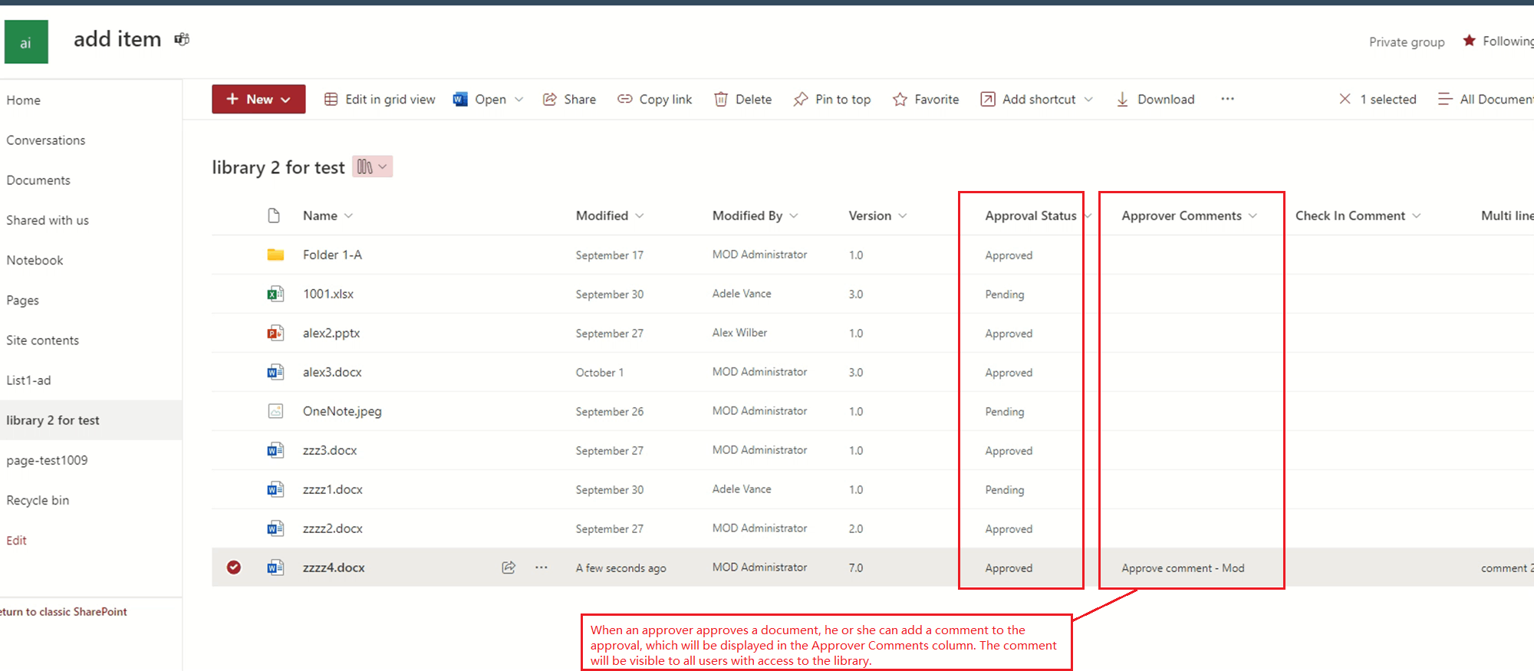Click the Share toolbar button
Image resolution: width=1534 pixels, height=671 pixels.
tap(569, 99)
